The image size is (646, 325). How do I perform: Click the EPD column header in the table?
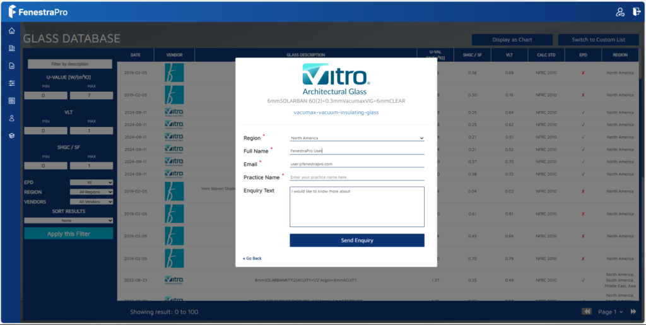click(x=583, y=55)
